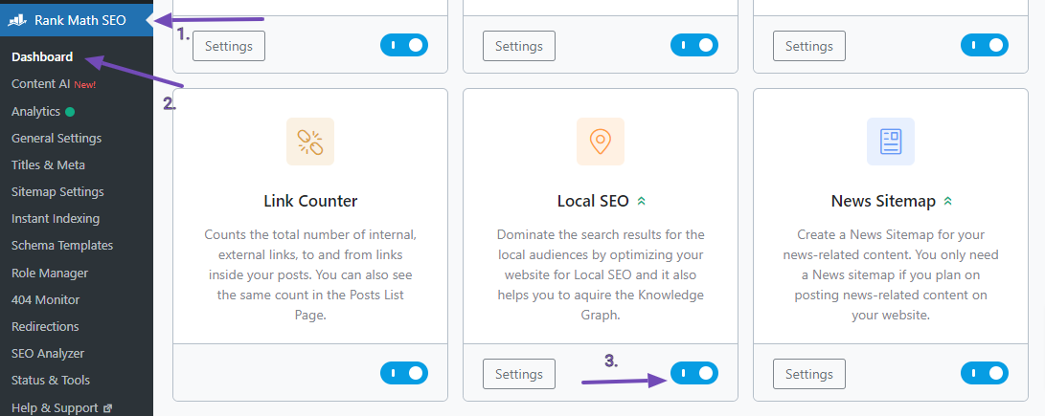Click the Link Counter description text

pyautogui.click(x=310, y=274)
